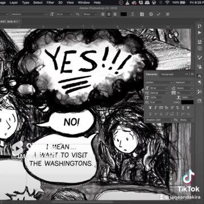Image resolution: width=204 pixels, height=204 pixels.
Task: Open font family dropdown in Character panel
Action: point(159,83)
